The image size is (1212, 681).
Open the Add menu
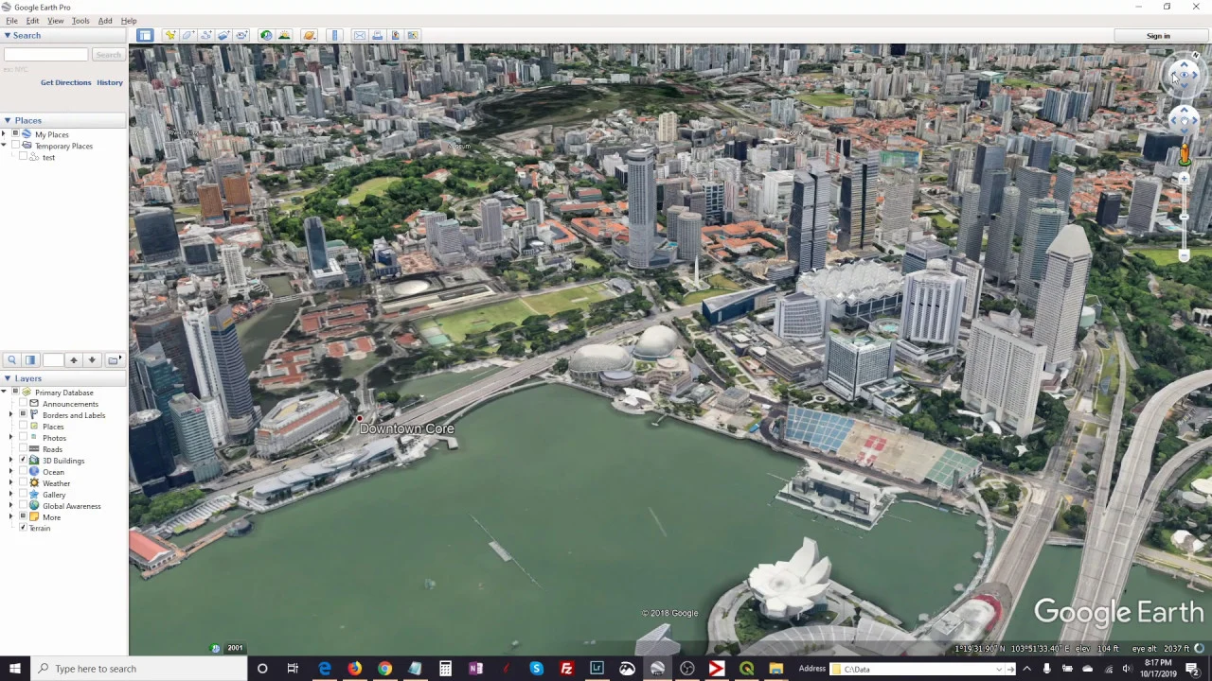point(105,21)
